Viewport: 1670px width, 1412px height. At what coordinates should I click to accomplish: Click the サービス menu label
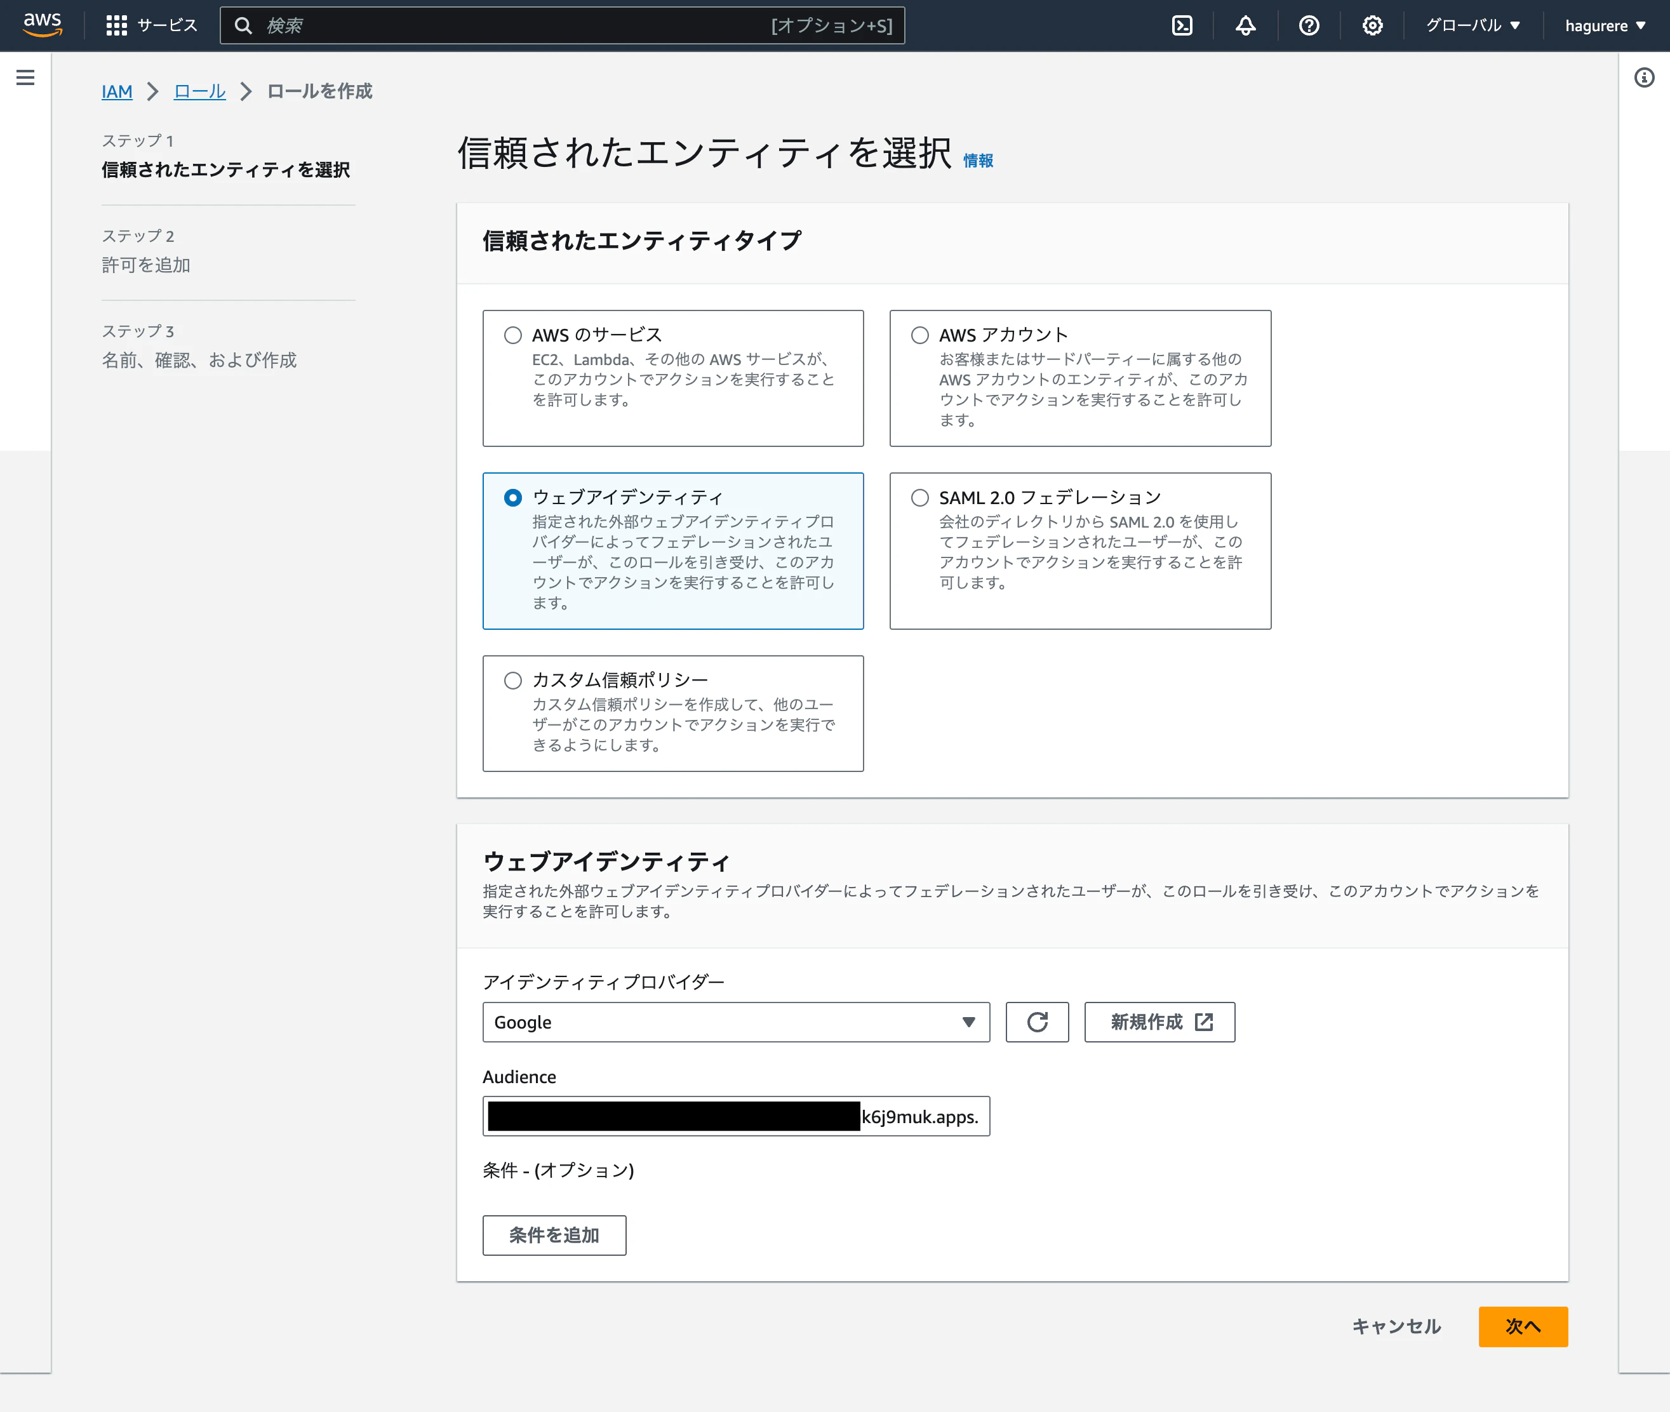[x=168, y=25]
